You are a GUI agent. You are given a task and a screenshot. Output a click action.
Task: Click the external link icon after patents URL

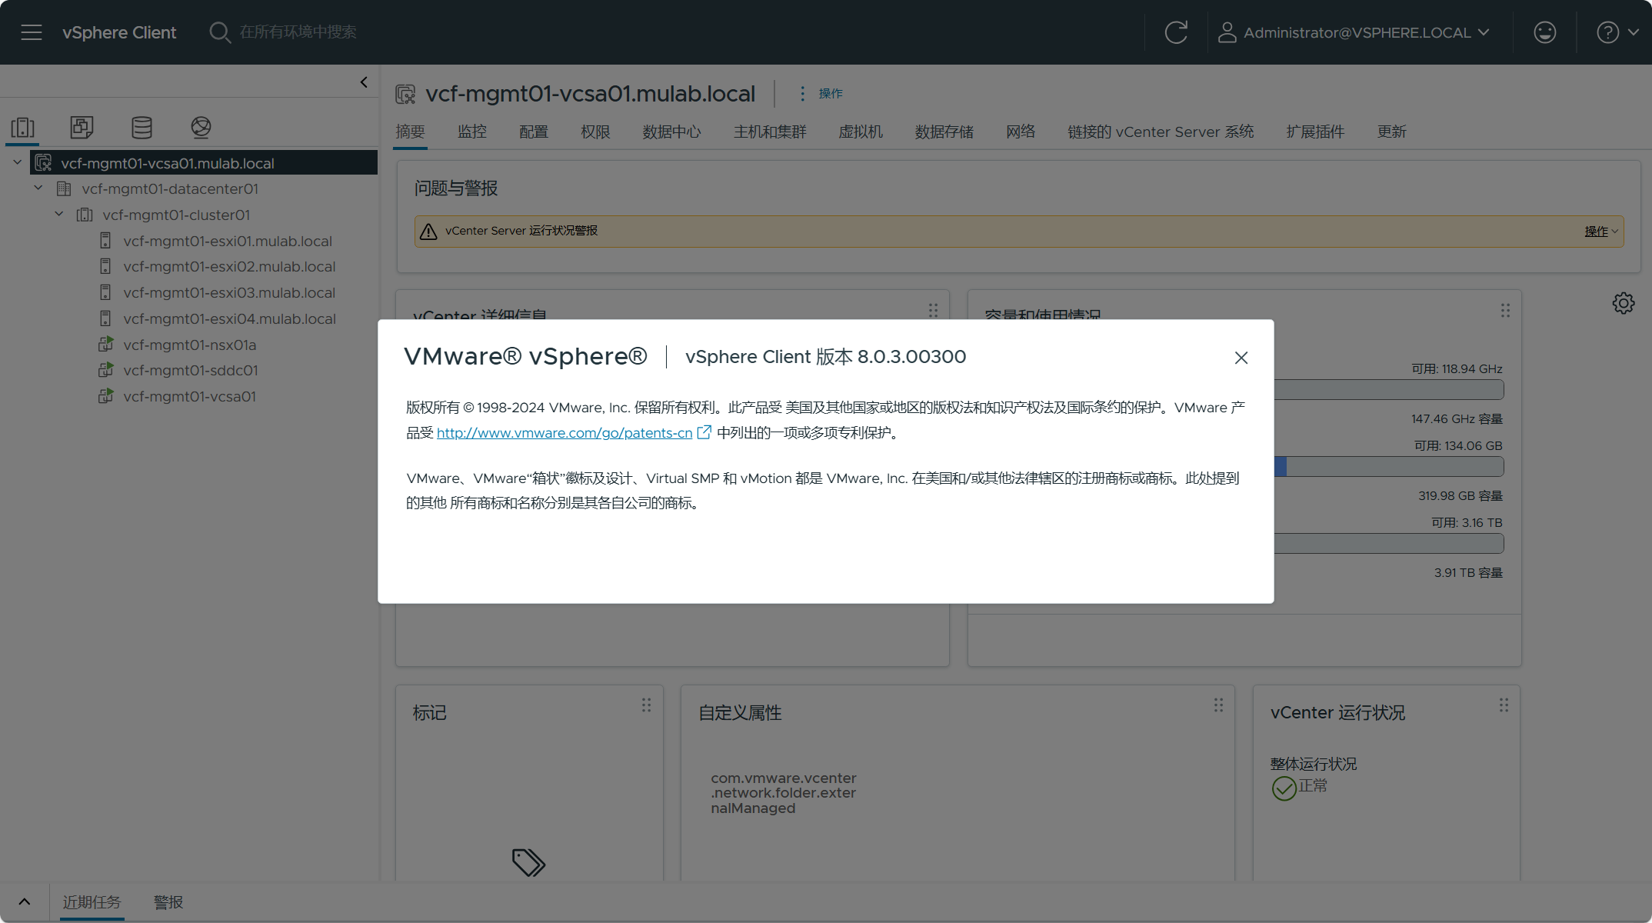[x=704, y=432]
